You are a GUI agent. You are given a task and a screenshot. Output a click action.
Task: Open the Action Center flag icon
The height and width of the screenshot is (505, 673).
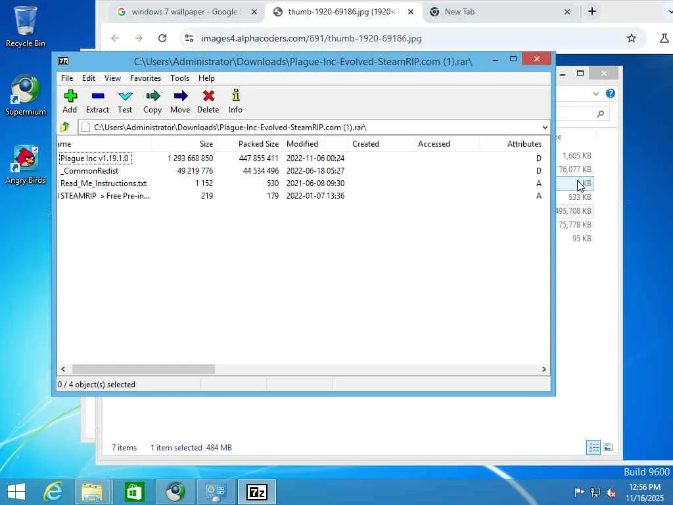coord(579,493)
